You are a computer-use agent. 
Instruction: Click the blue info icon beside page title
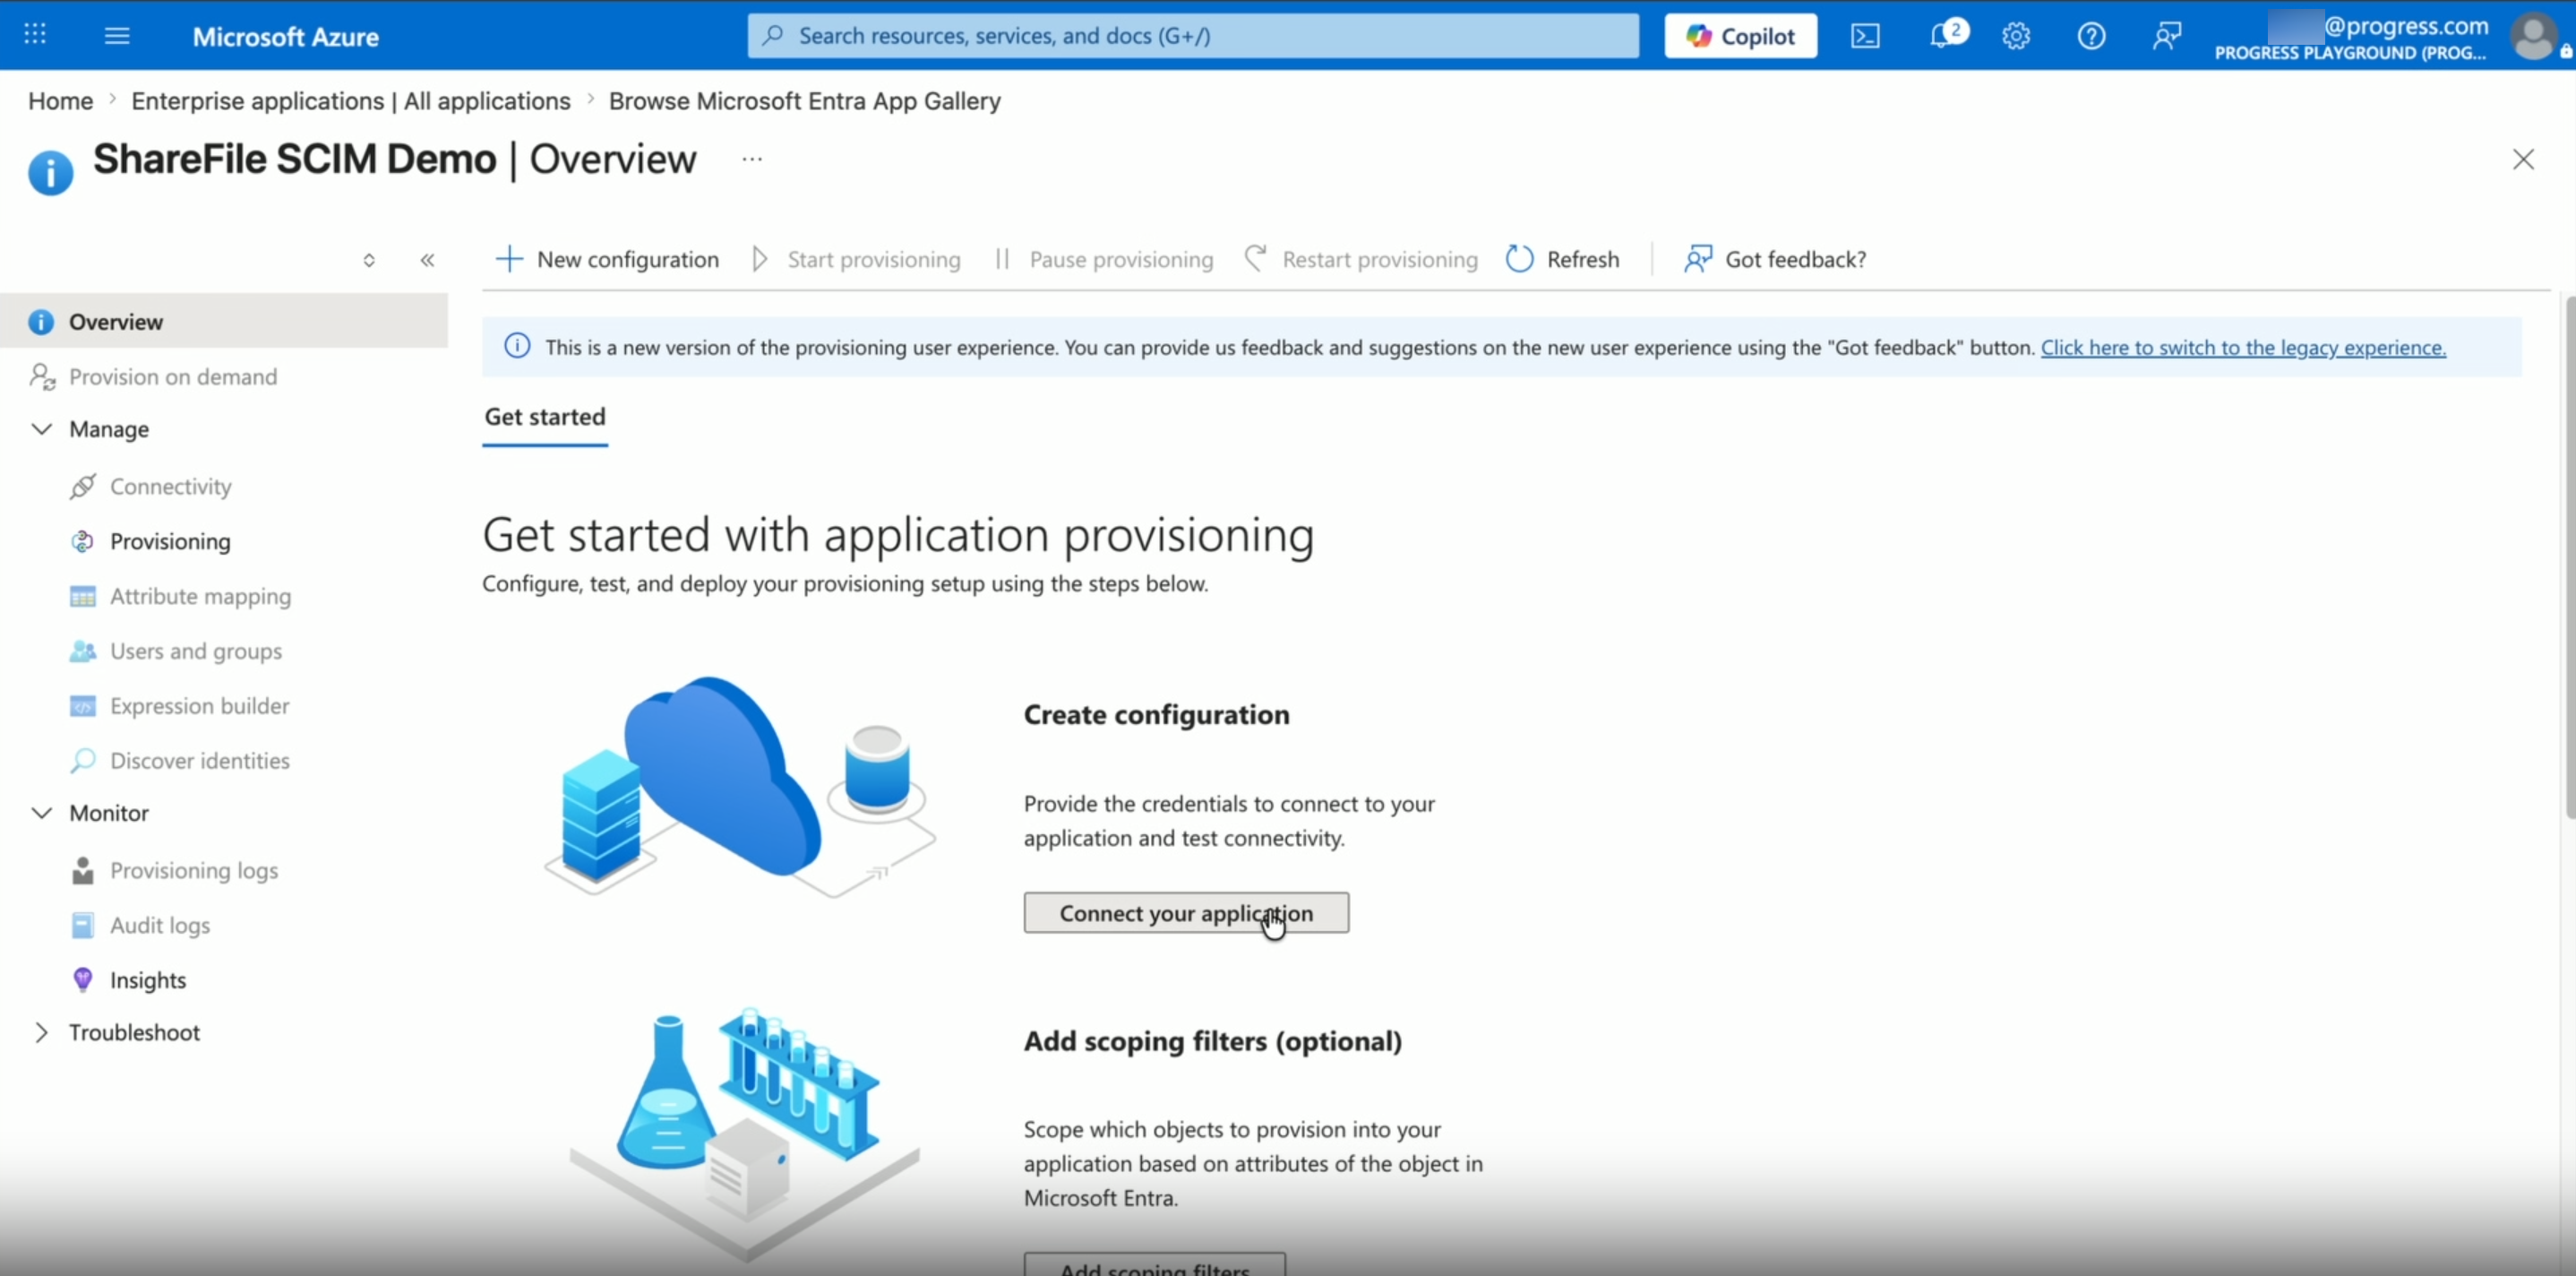click(x=50, y=172)
